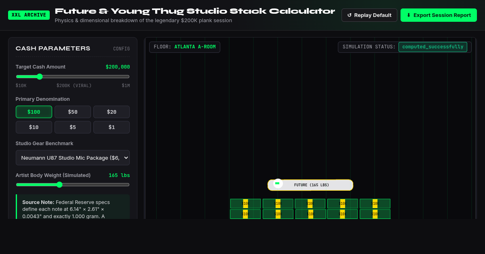This screenshot has height=254, width=485.
Task: Click the $1M slider maximum label
Action: [x=126, y=85]
